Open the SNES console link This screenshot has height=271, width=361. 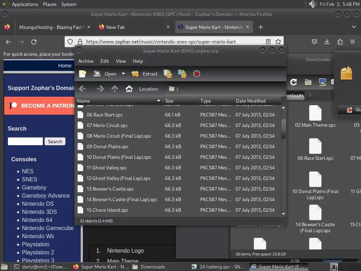tap(30, 179)
